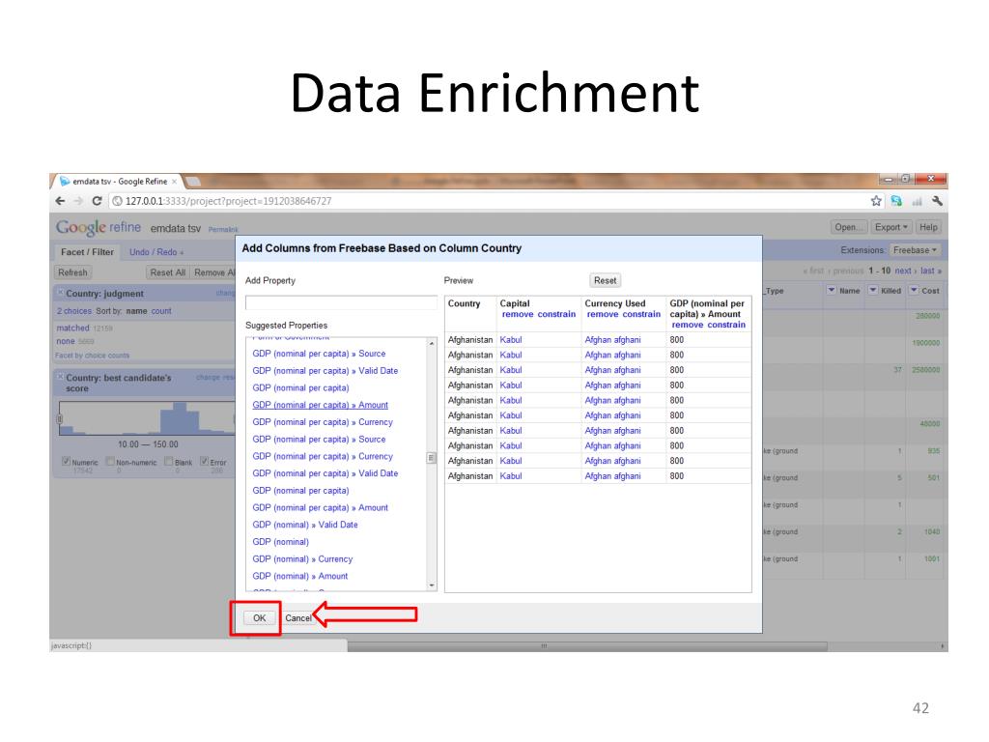Close the emdata tsv browser tab
The image size is (989, 742).
174,182
